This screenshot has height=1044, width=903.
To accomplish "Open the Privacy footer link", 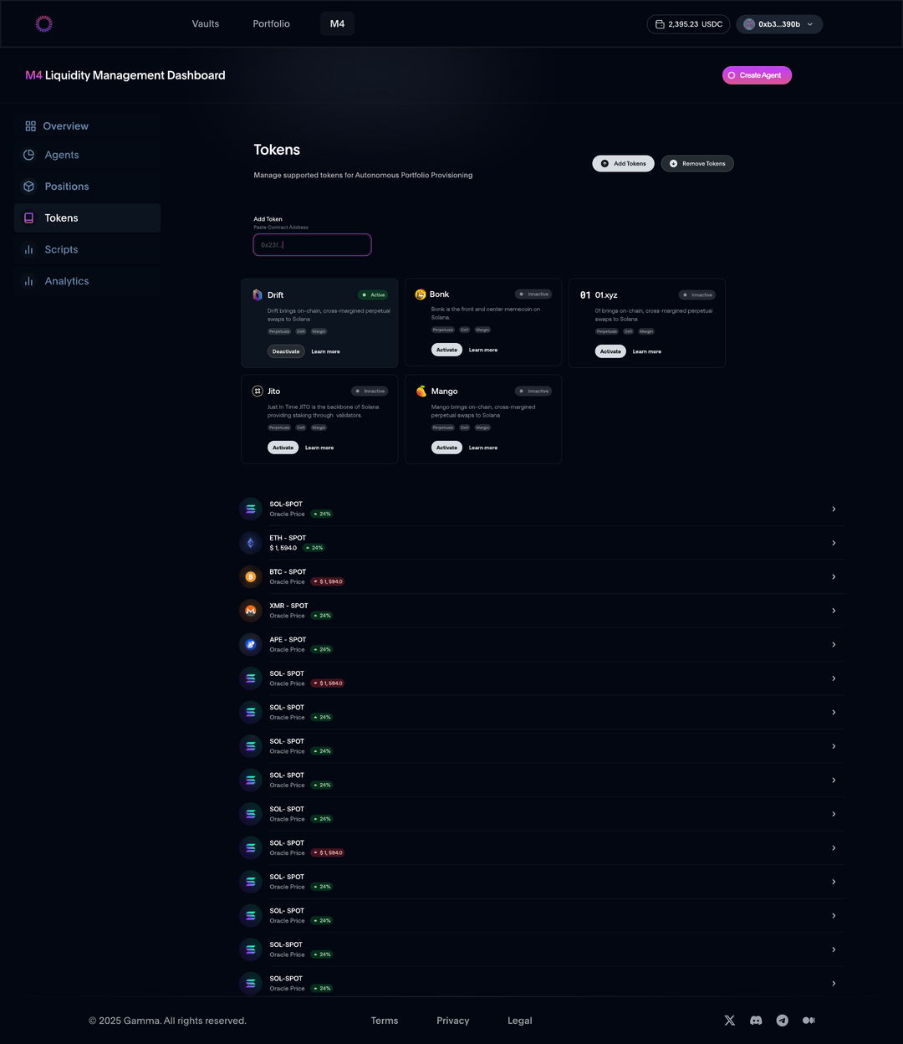I will pyautogui.click(x=453, y=1021).
